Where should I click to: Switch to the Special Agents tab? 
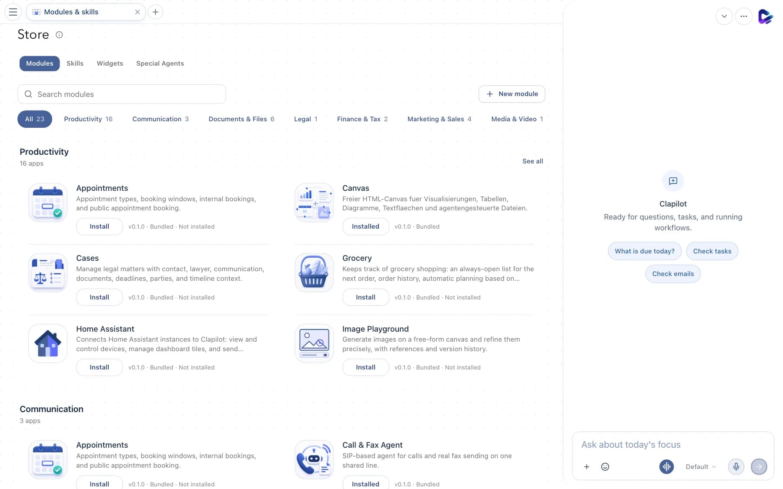pyautogui.click(x=160, y=63)
